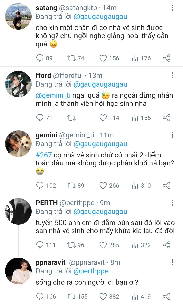Like satang's tweet with the heart icon
Image resolution: width=183 pixels, height=304 pixels.
(103, 58)
